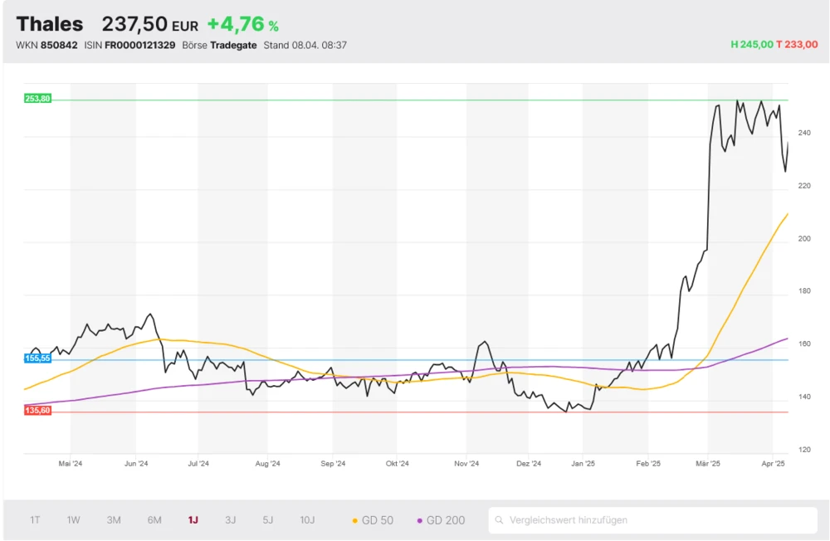Click the purple GD 200 color dot
Viewport: 830px width, 541px height.
419,520
